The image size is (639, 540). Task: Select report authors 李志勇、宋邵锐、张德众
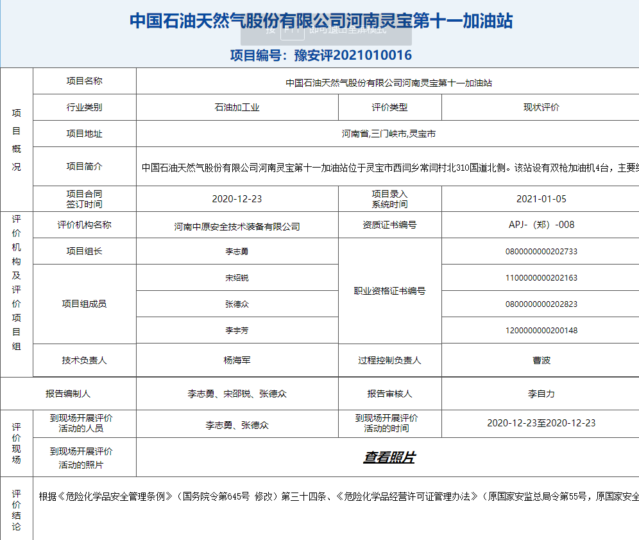point(237,394)
